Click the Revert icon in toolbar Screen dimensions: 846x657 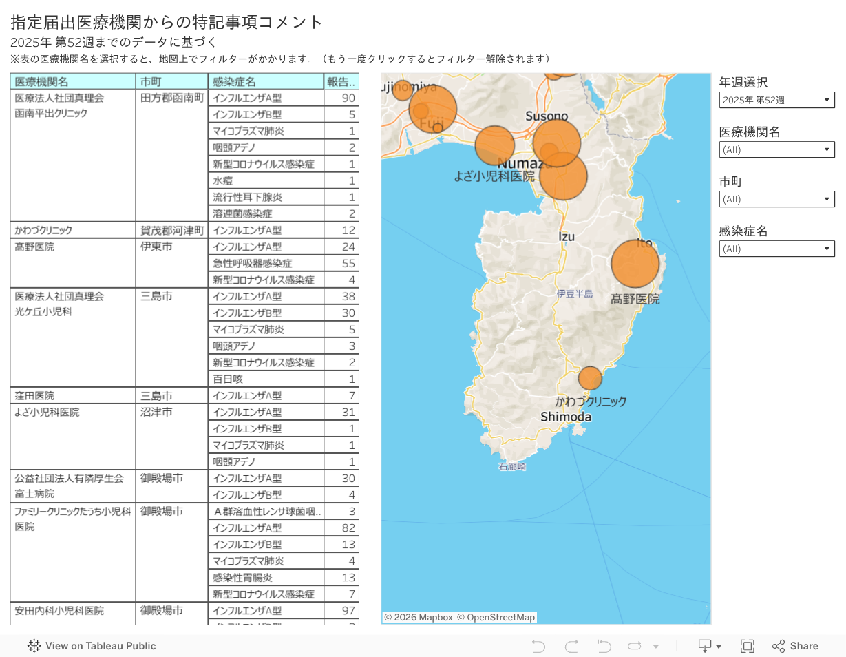(x=604, y=646)
